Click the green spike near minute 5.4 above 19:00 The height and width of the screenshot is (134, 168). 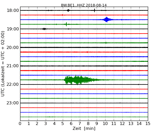pyautogui.click(x=66, y=24)
